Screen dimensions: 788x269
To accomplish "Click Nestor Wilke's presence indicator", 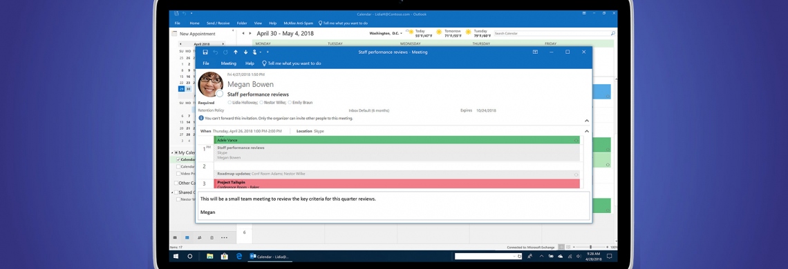I will click(261, 102).
